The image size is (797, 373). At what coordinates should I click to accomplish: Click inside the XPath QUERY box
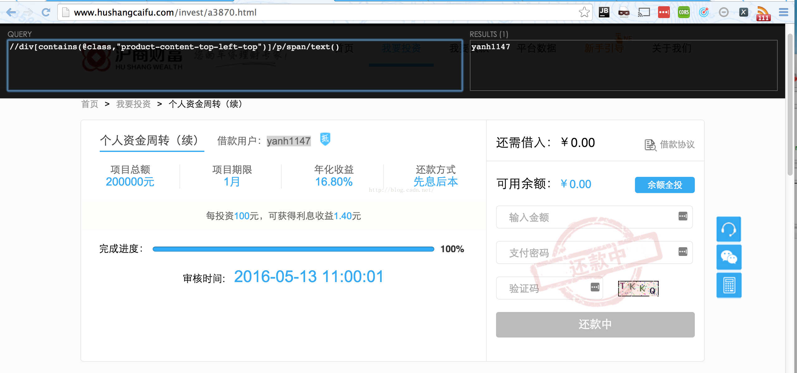[235, 65]
